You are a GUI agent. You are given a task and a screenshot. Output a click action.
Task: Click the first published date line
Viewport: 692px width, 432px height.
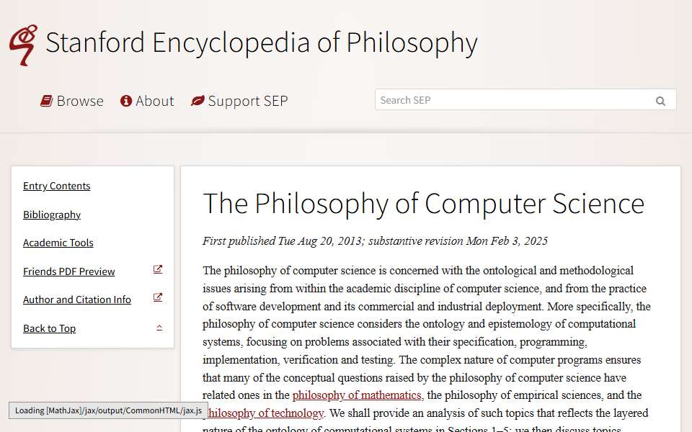click(375, 241)
